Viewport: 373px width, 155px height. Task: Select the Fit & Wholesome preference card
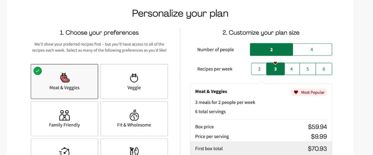(x=134, y=119)
